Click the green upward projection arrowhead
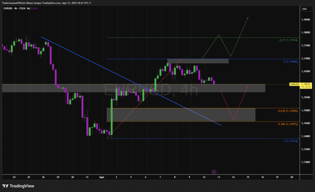The image size is (315, 192). pyautogui.click(x=248, y=18)
